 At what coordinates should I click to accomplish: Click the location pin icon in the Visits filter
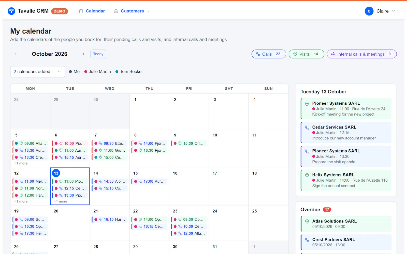(295, 54)
